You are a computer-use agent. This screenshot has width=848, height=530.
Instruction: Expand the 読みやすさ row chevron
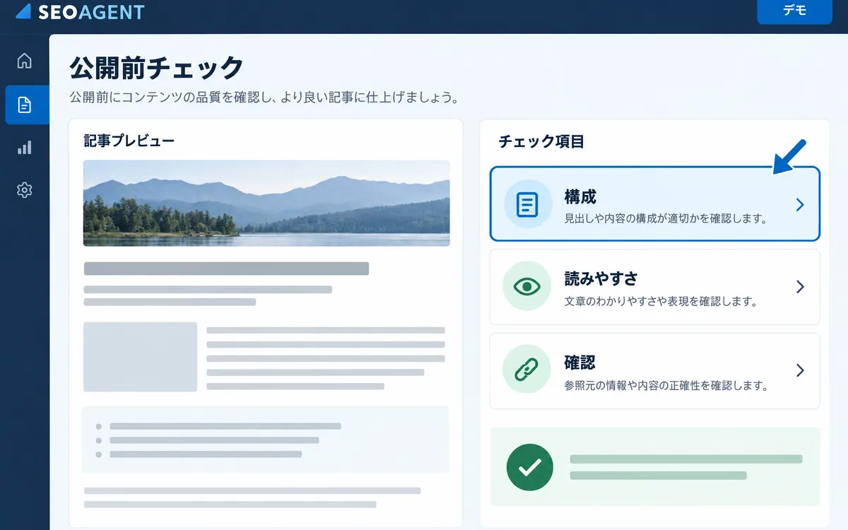[800, 287]
